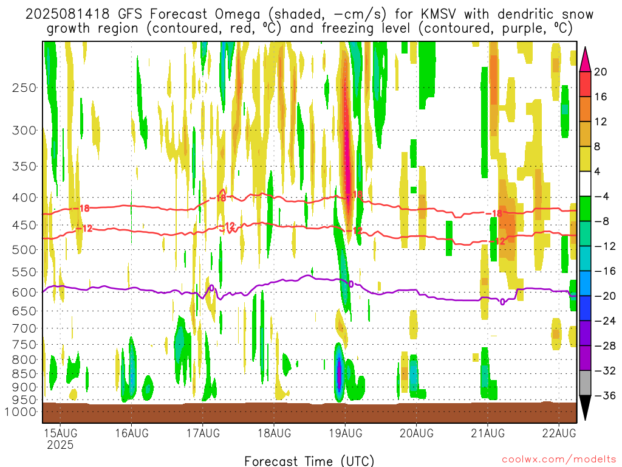
Task: Click the -12 contour label near 15AUG
Action: [x=84, y=229]
